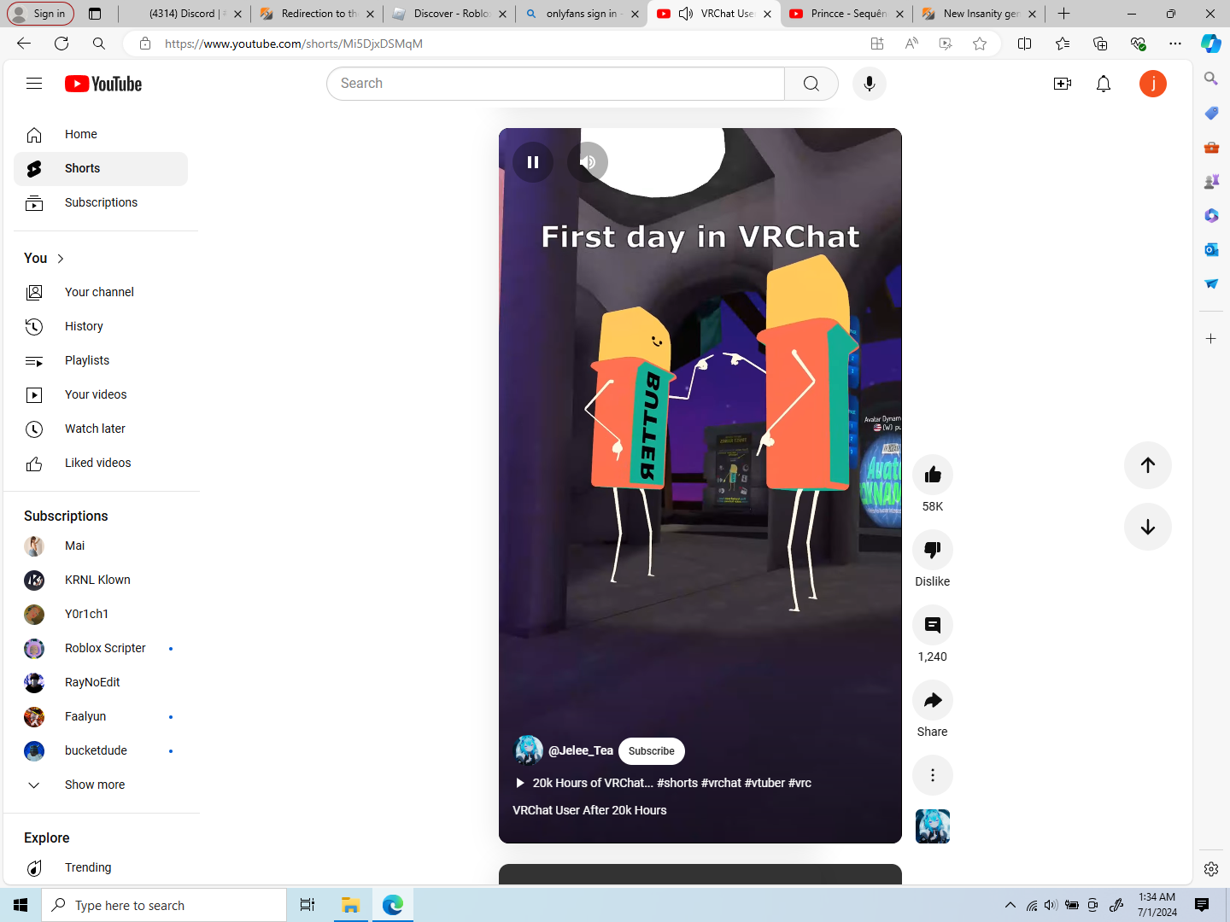Open File Explorer from the taskbar
Screen dimensions: 1230x922
[350, 905]
